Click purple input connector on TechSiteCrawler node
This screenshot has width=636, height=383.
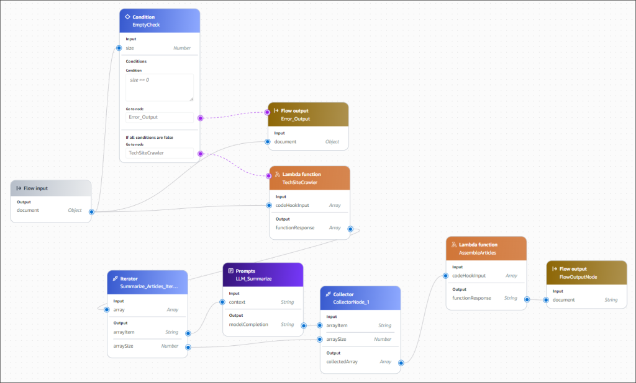[268, 176]
